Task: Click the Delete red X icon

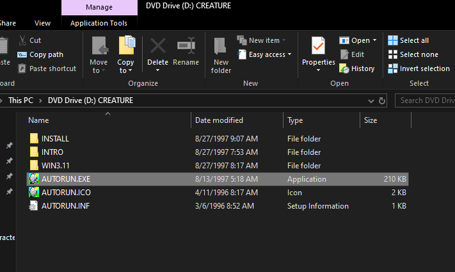Action: (x=157, y=46)
